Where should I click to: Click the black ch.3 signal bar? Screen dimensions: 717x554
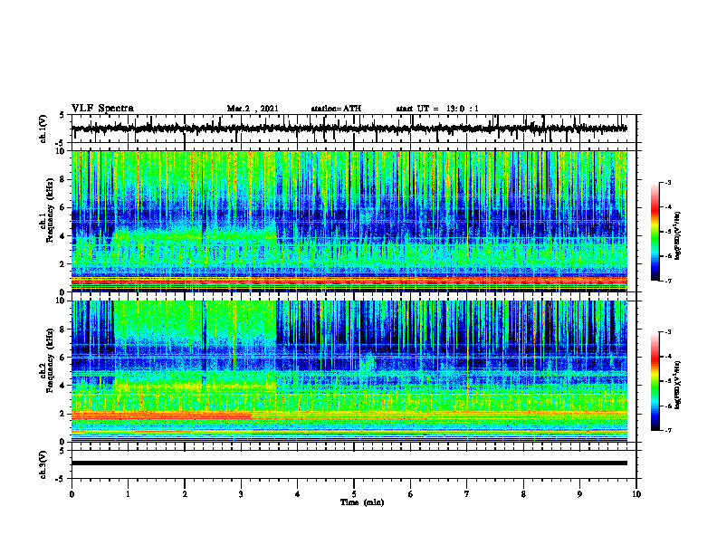[x=349, y=463]
